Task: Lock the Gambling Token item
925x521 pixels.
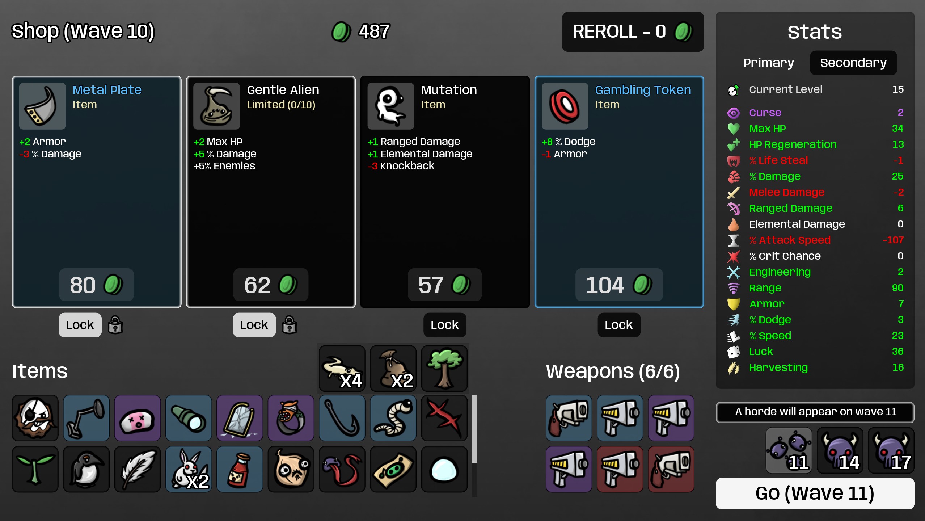Action: coord(619,325)
